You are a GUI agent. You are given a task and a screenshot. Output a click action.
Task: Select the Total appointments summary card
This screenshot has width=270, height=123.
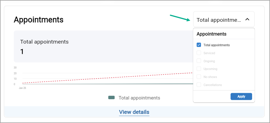[x=103, y=46]
